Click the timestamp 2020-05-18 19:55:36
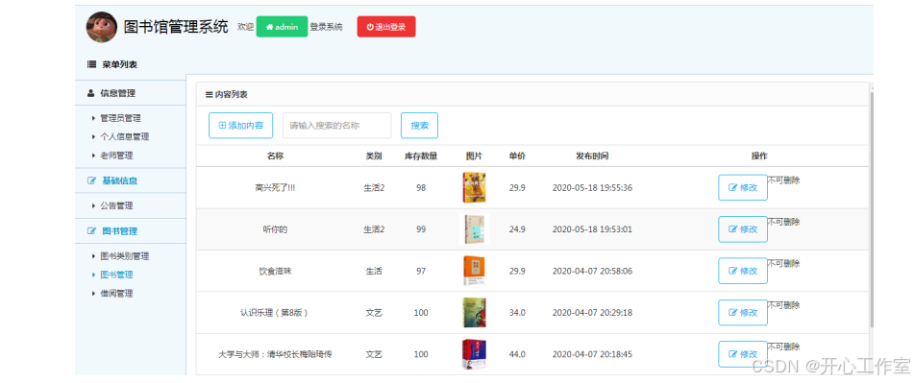Viewport: 914px width, 383px height. [592, 188]
